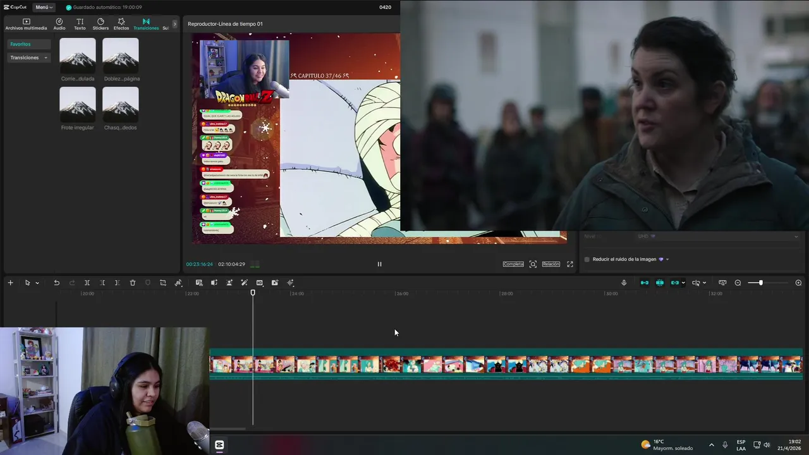Toggle preview axis cursor tool
The width and height of the screenshot is (809, 455).
click(x=696, y=282)
